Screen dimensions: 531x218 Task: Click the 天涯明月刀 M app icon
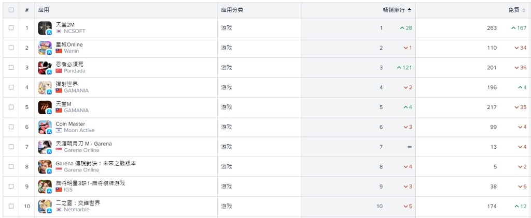coord(45,147)
